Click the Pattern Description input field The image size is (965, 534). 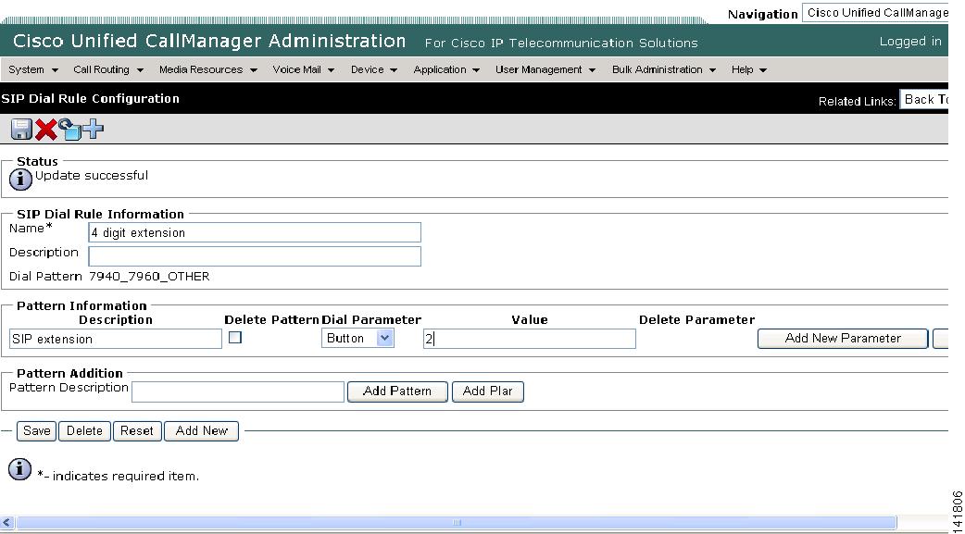tap(238, 391)
